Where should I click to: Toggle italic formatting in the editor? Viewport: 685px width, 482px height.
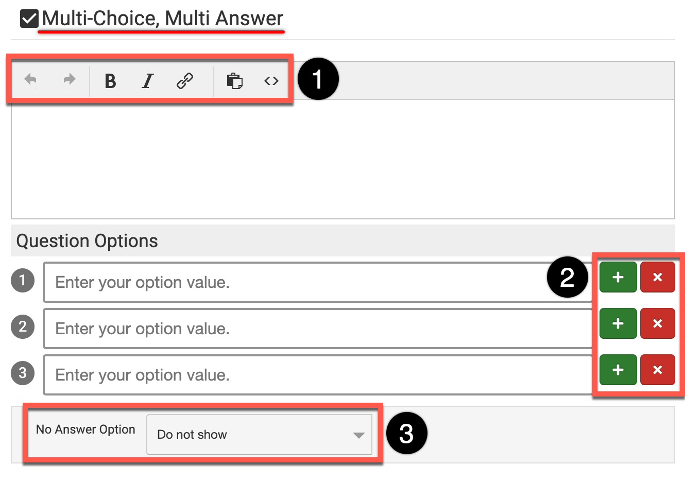tap(148, 81)
